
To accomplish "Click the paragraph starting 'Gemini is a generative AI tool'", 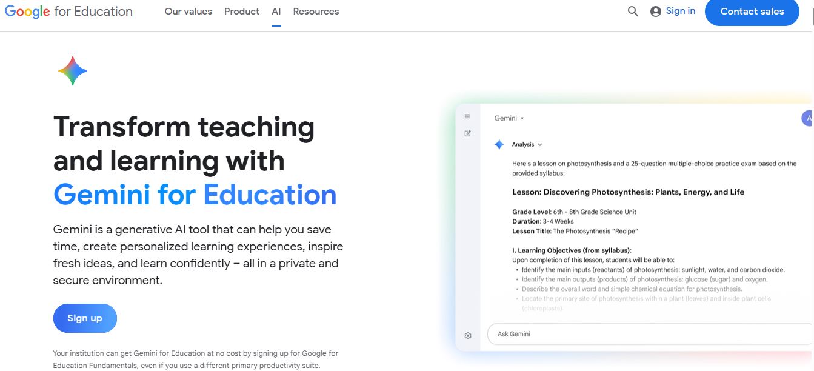I will [x=198, y=255].
